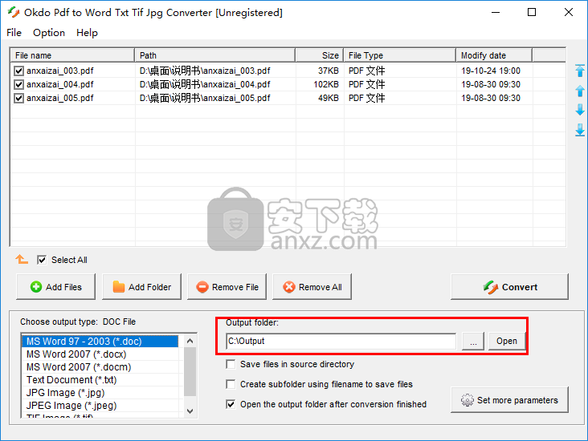The width and height of the screenshot is (588, 441).
Task: Click the Okdo app icon in the title bar
Action: 14,12
